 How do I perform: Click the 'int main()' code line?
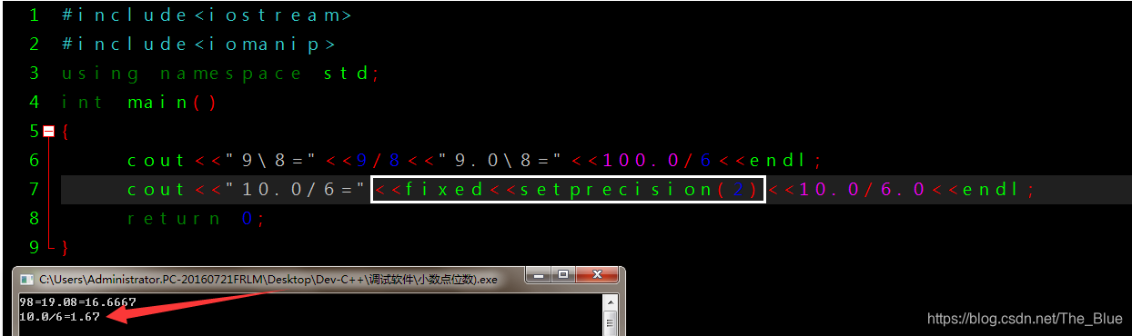click(x=140, y=103)
